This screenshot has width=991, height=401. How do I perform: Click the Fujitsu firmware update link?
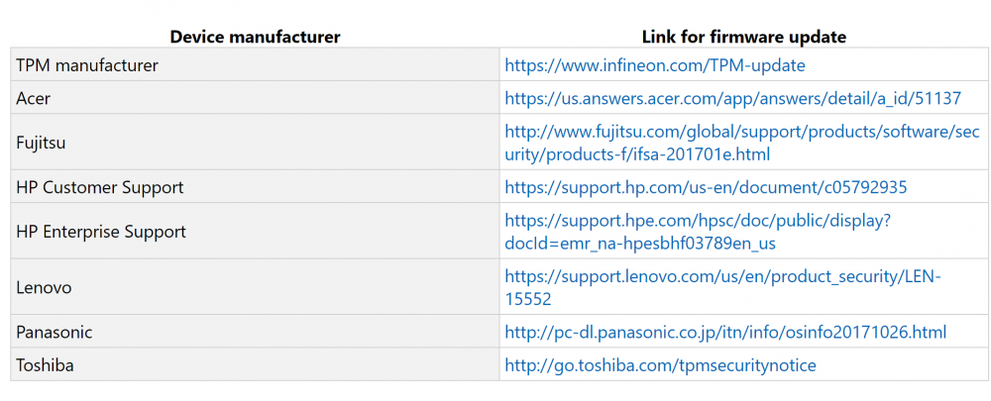741,132
